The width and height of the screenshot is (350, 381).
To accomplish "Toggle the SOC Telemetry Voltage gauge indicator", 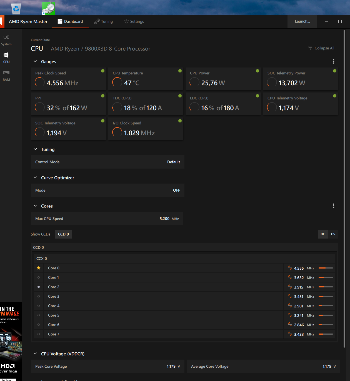I will [x=103, y=121].
